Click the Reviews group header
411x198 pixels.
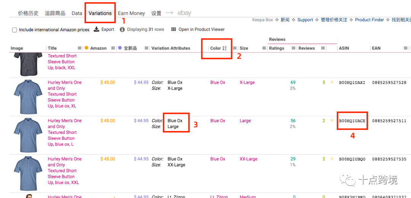[277, 39]
